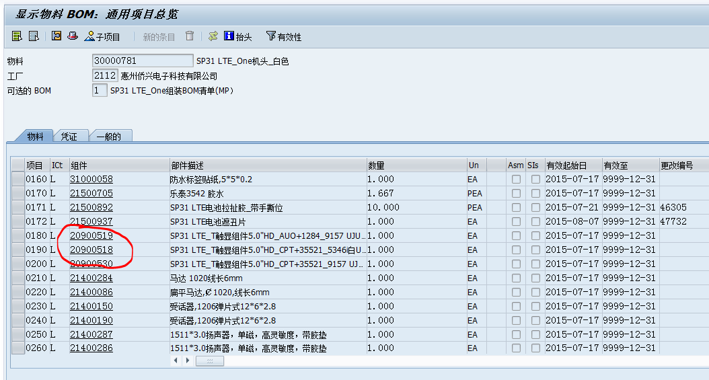Viewport: 709px width, 380px height.
Task: Click horizontal scroll left arrow
Action: click(x=176, y=360)
